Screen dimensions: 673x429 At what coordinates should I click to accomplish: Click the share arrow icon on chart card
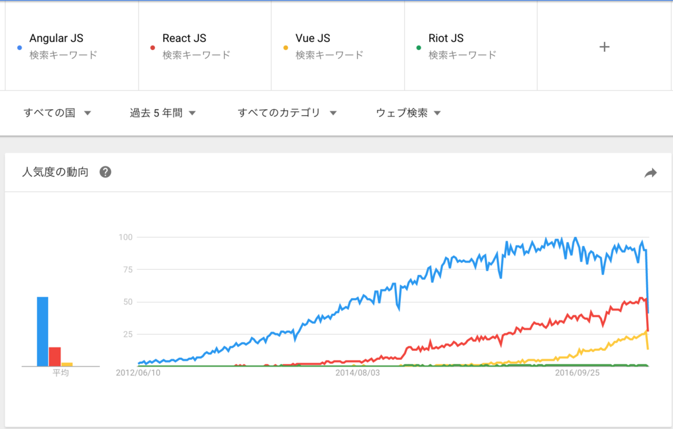651,173
